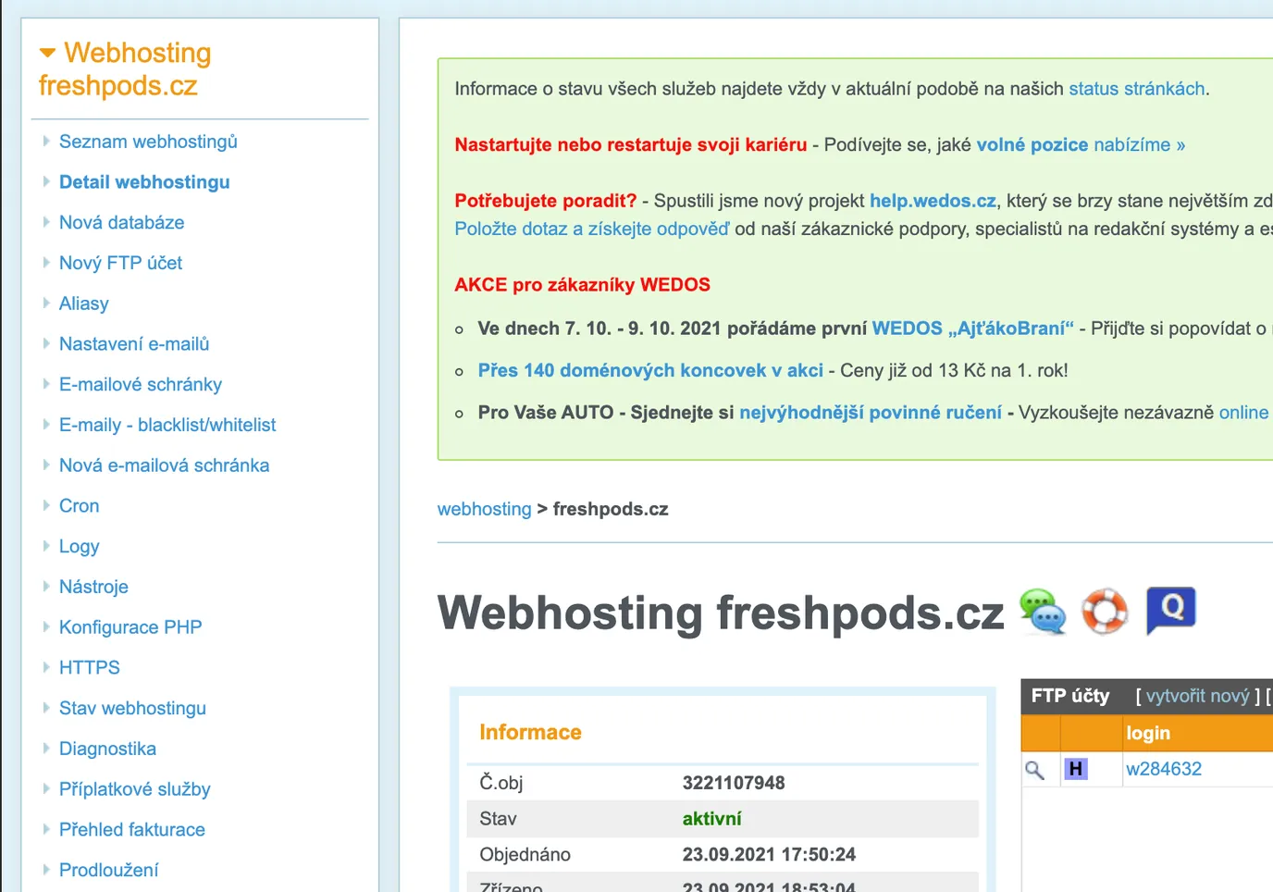Open Diagnostika in the sidebar
This screenshot has width=1273, height=892.
(107, 749)
